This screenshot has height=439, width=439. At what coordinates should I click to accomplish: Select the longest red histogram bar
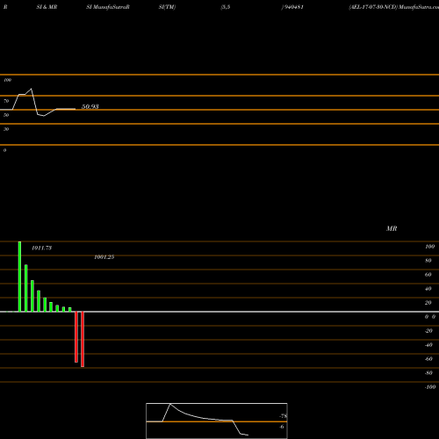coord(83,339)
